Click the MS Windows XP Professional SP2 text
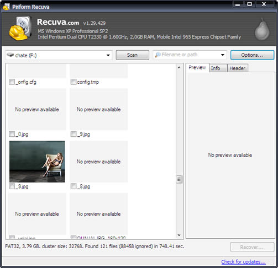The width and height of the screenshot is (278, 268). pyautogui.click(x=73, y=31)
